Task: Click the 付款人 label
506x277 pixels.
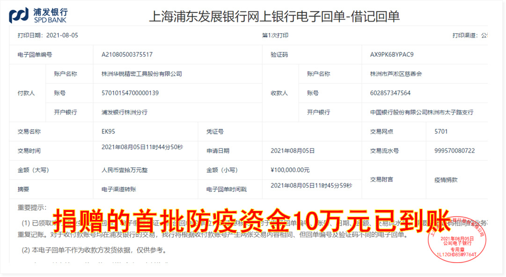Action: [x=26, y=93]
